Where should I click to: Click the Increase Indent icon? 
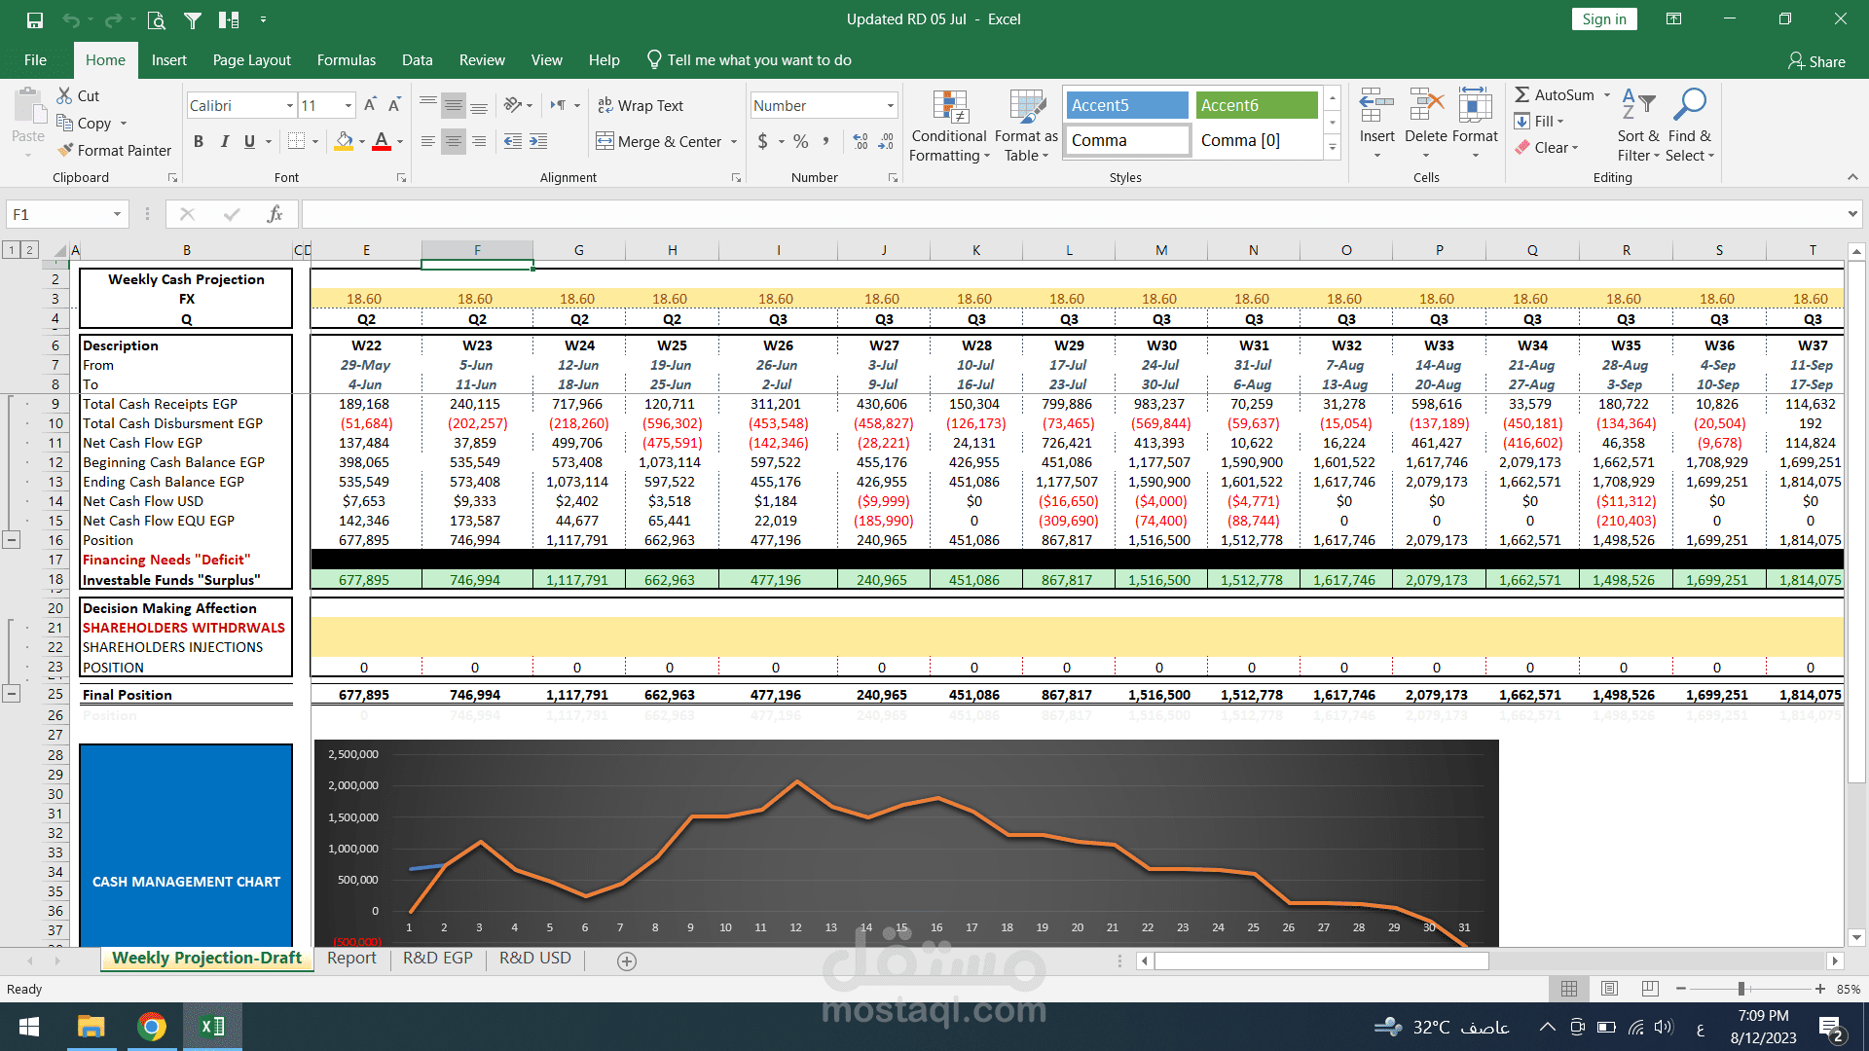[538, 141]
